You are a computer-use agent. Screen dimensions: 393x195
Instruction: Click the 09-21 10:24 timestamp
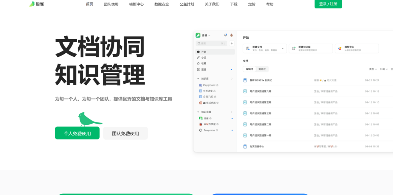pos(372,80)
